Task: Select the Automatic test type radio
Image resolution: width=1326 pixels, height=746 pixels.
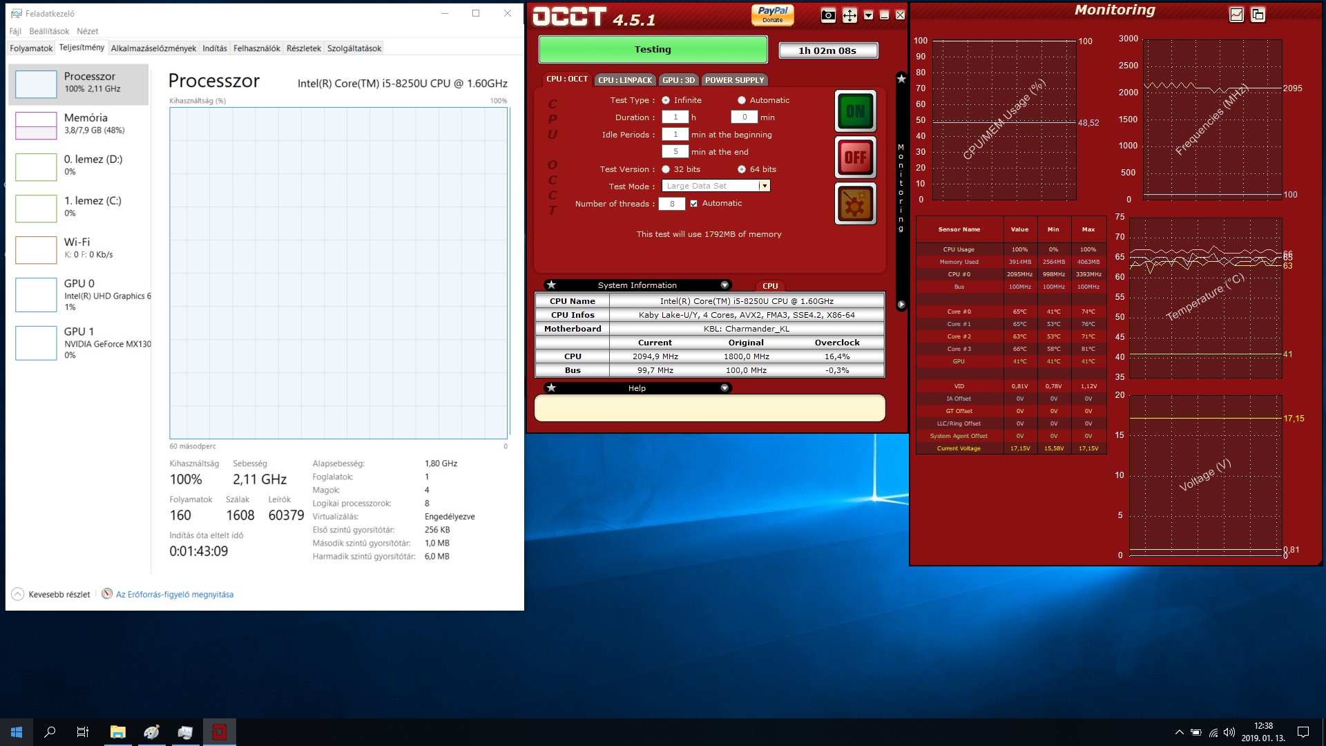Action: (742, 100)
